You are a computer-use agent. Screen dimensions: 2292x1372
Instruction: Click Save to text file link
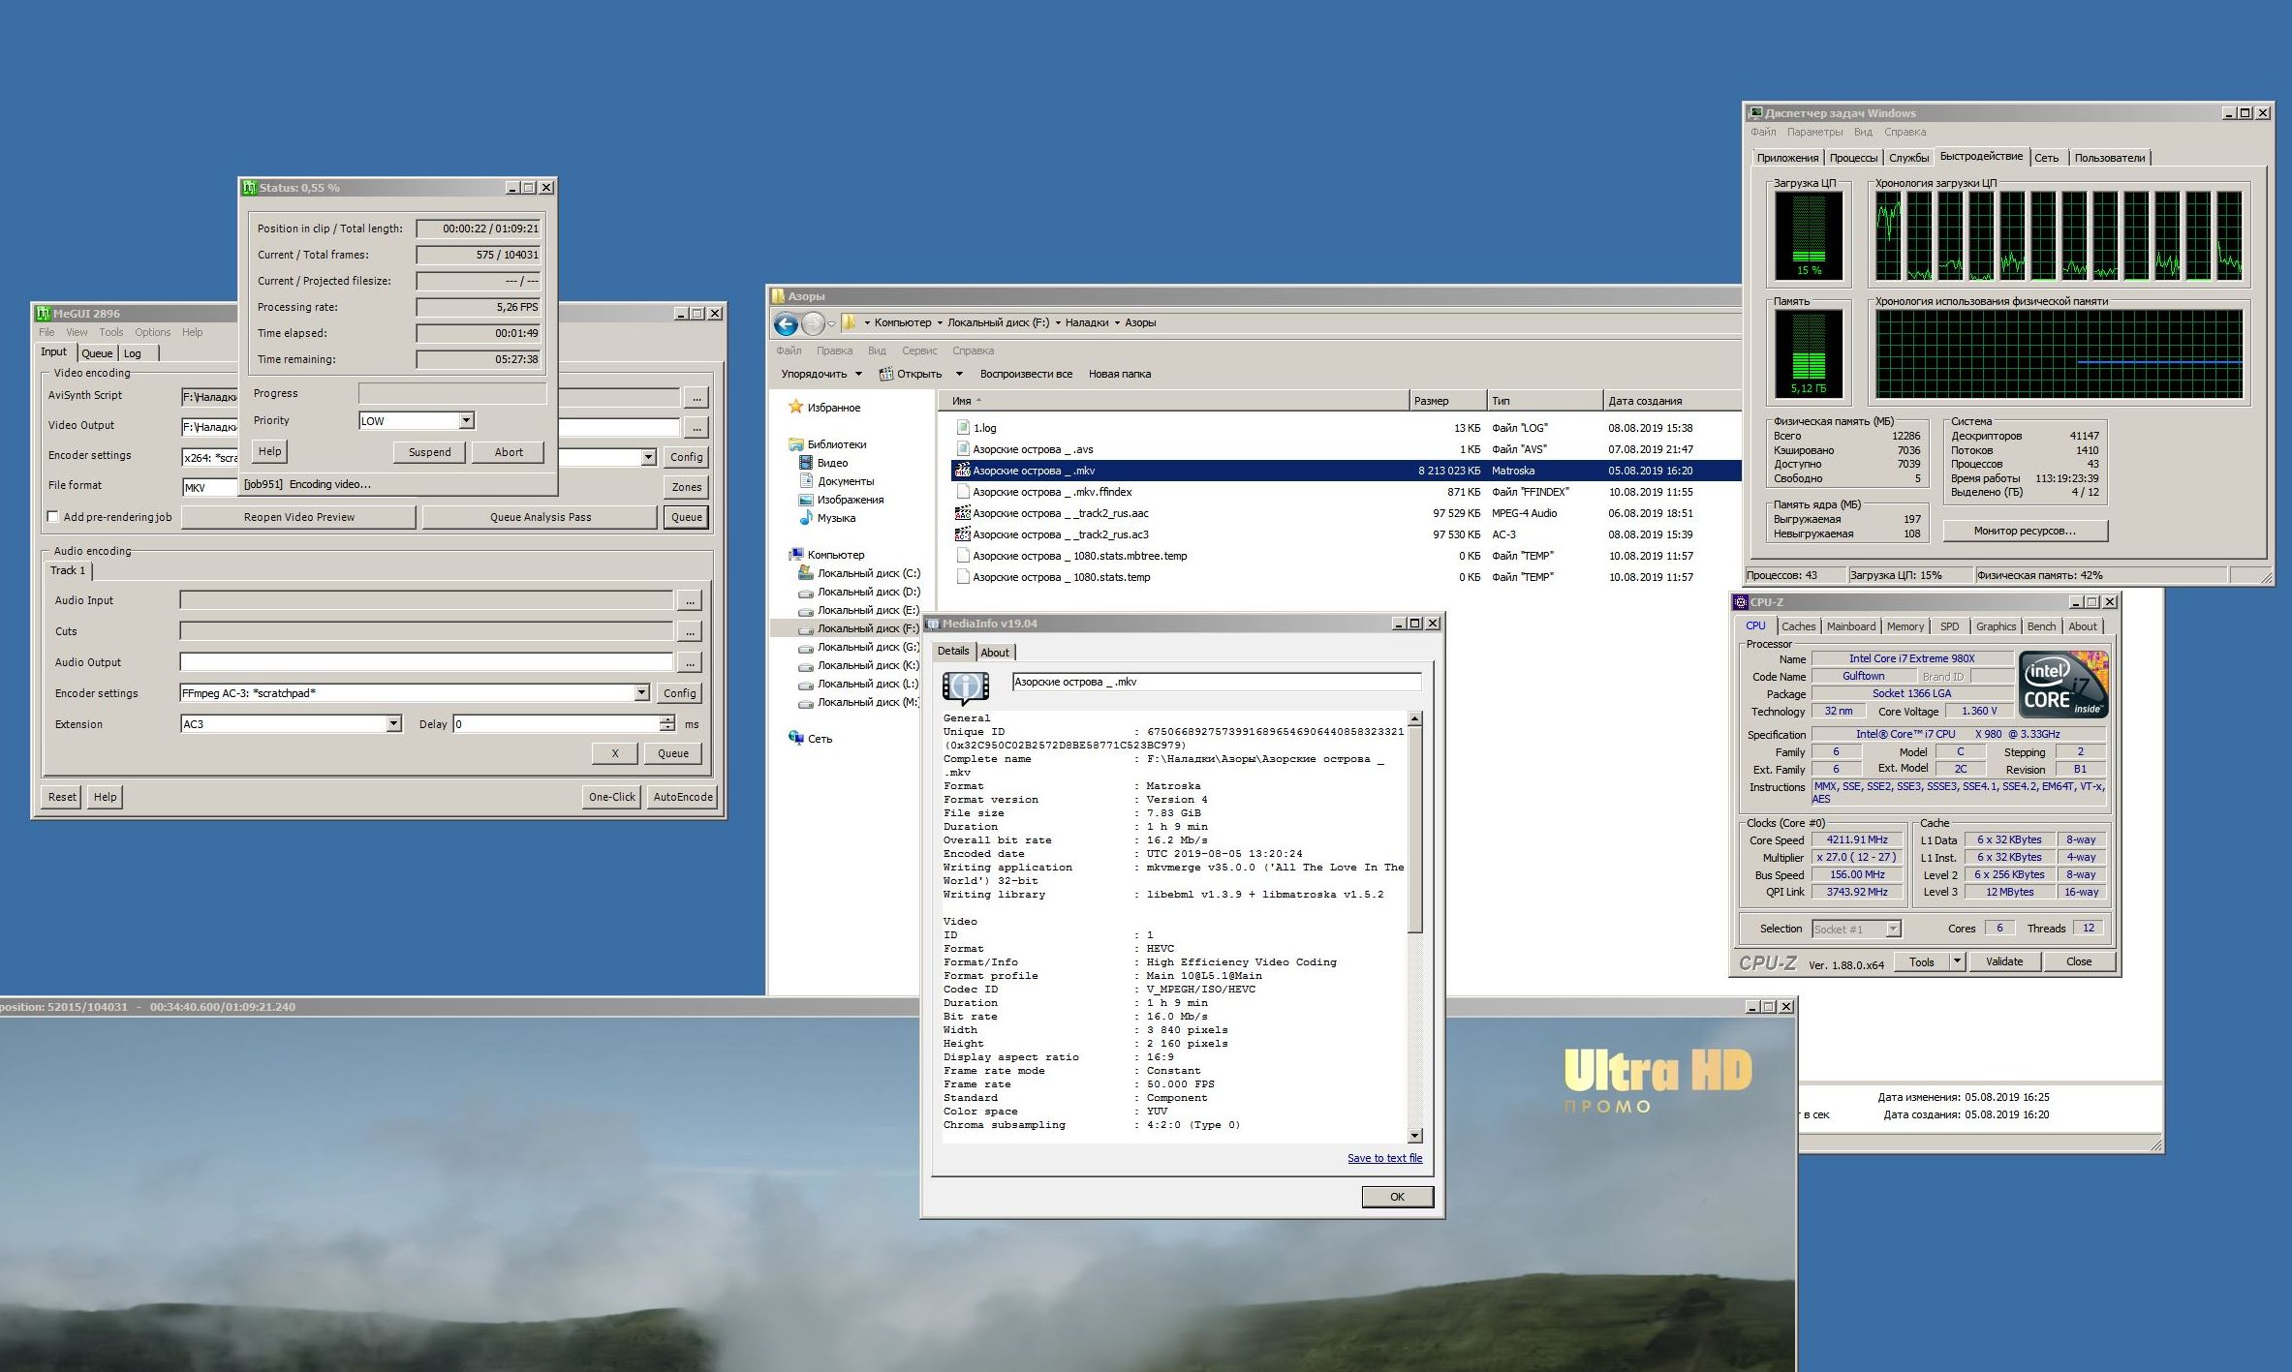(x=1384, y=1158)
